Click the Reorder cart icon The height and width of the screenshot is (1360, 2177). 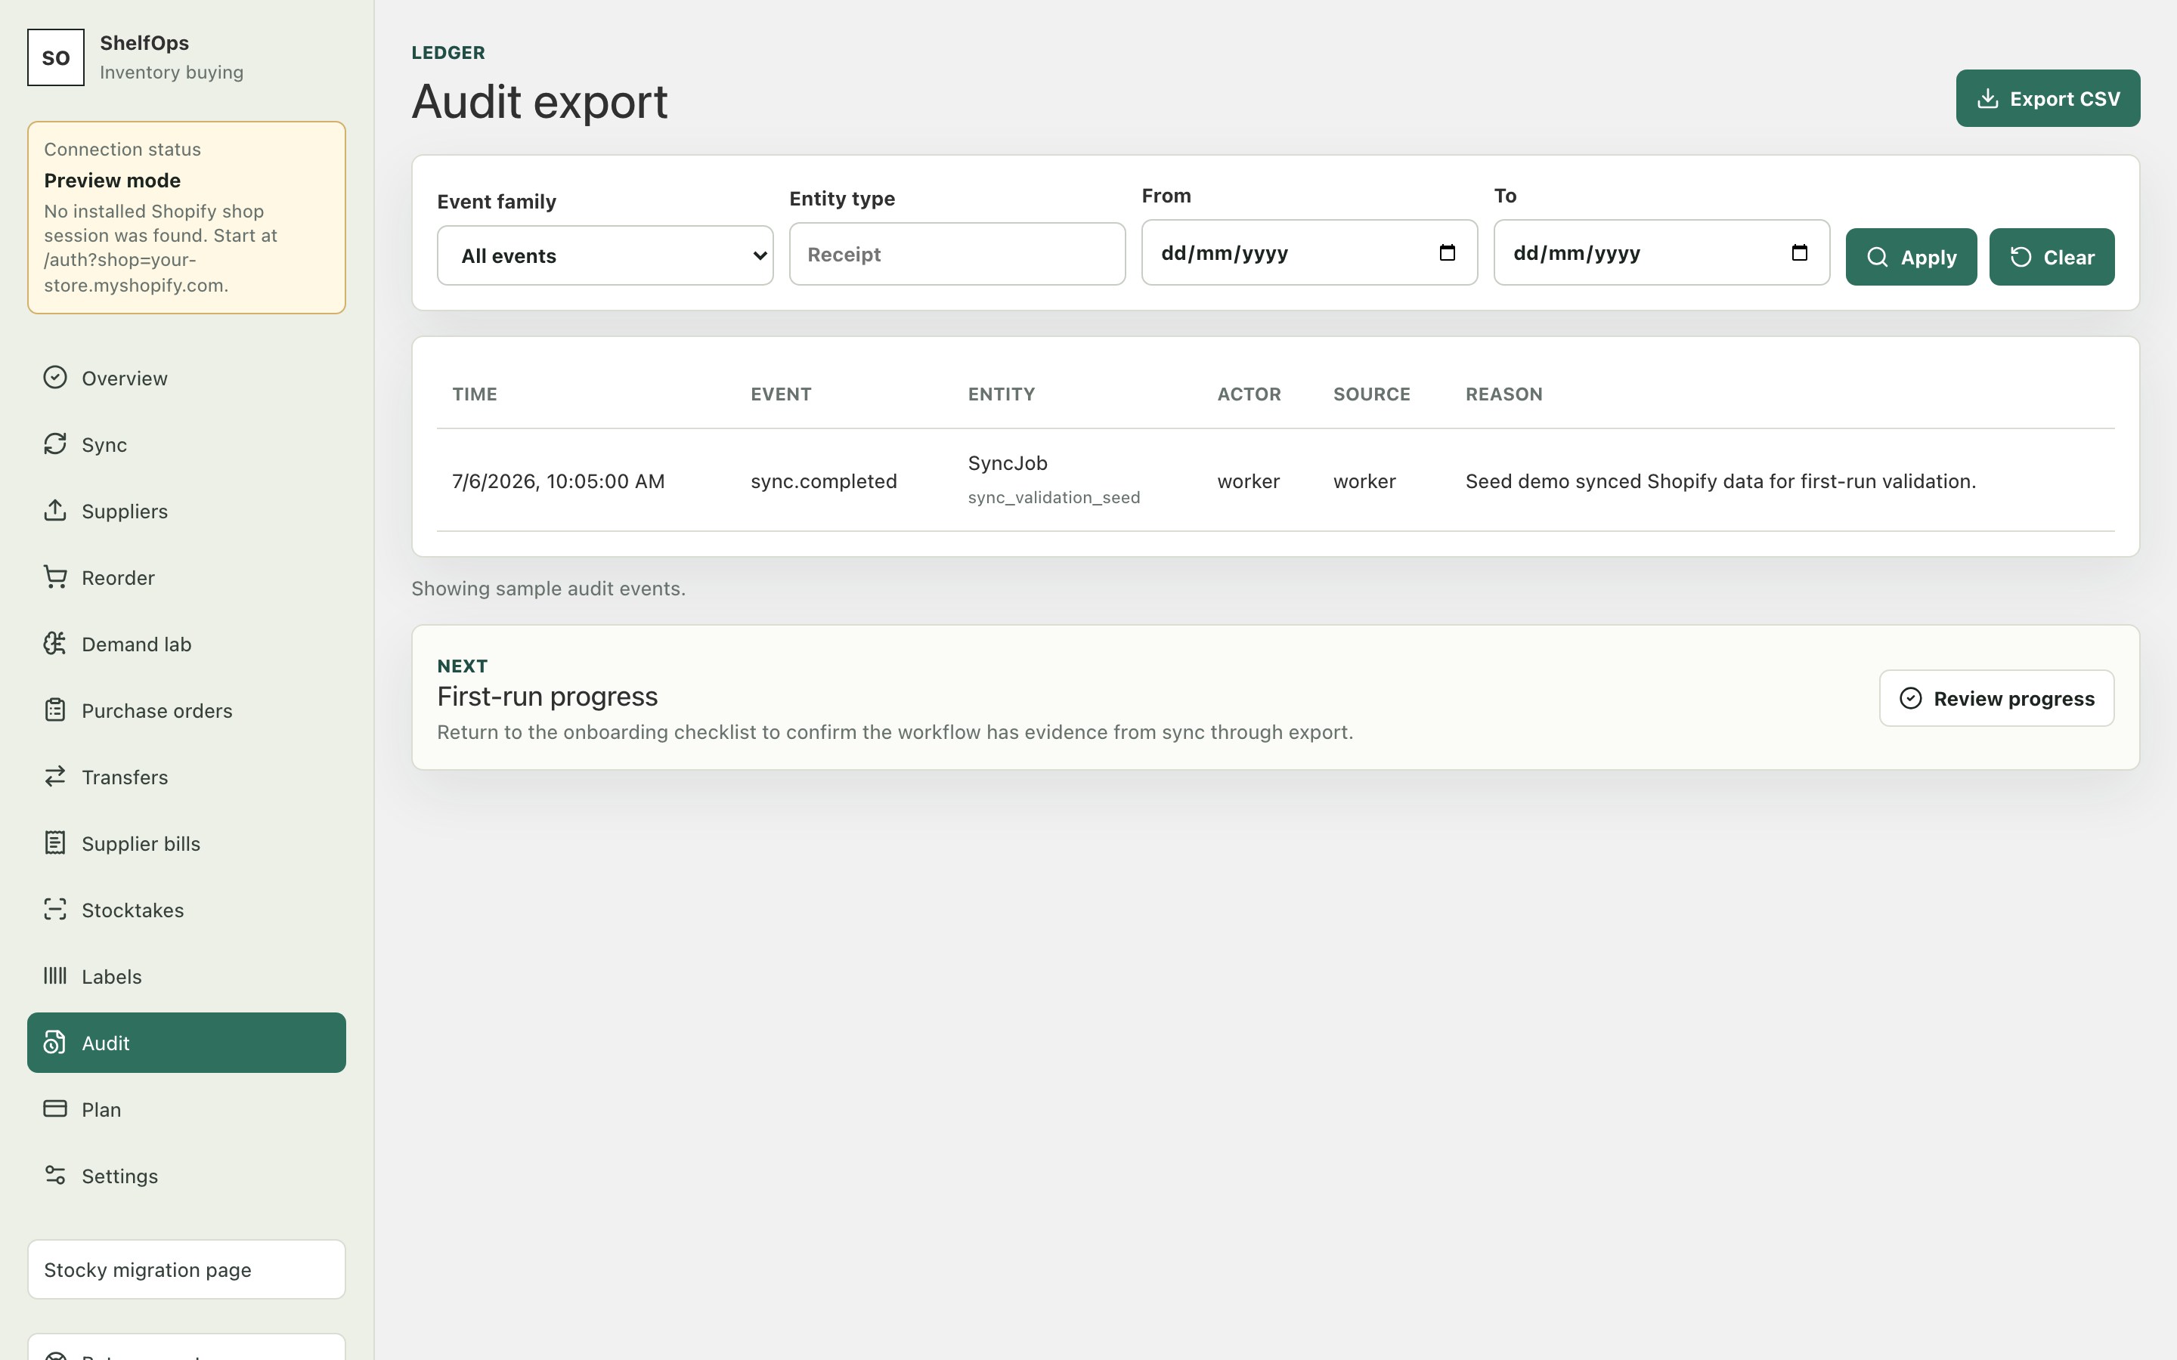[x=55, y=576]
